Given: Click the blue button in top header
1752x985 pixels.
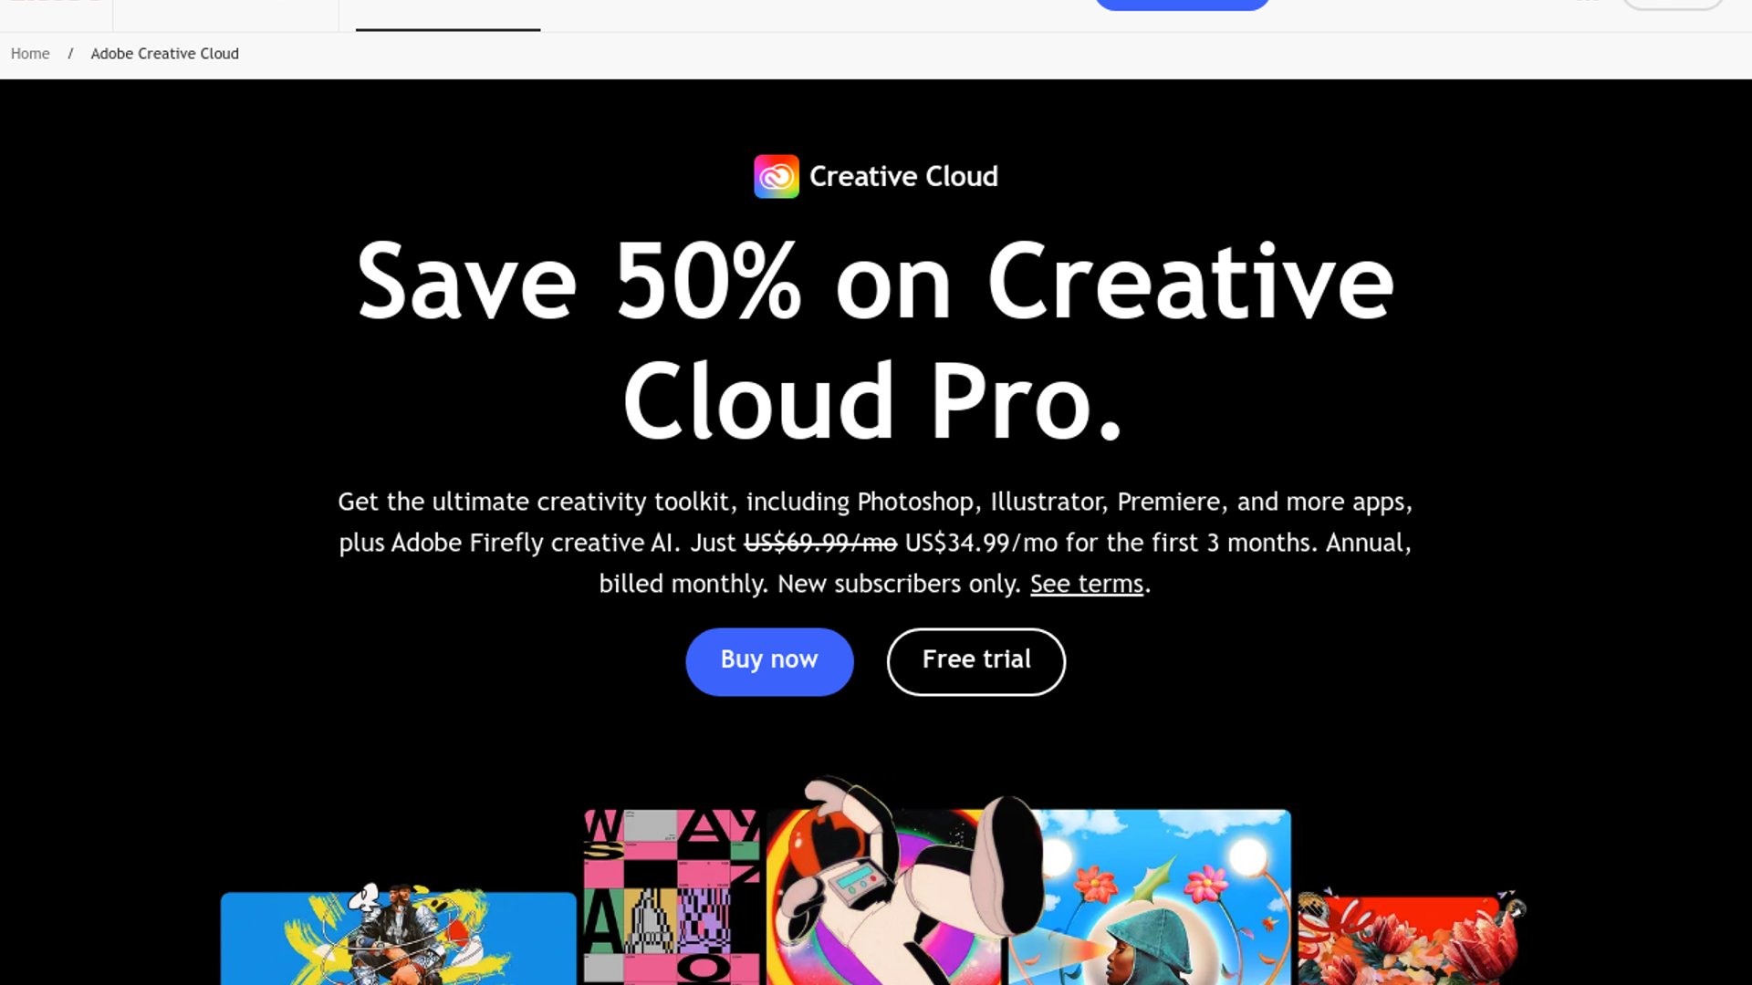Looking at the screenshot, I should pyautogui.click(x=1182, y=5).
